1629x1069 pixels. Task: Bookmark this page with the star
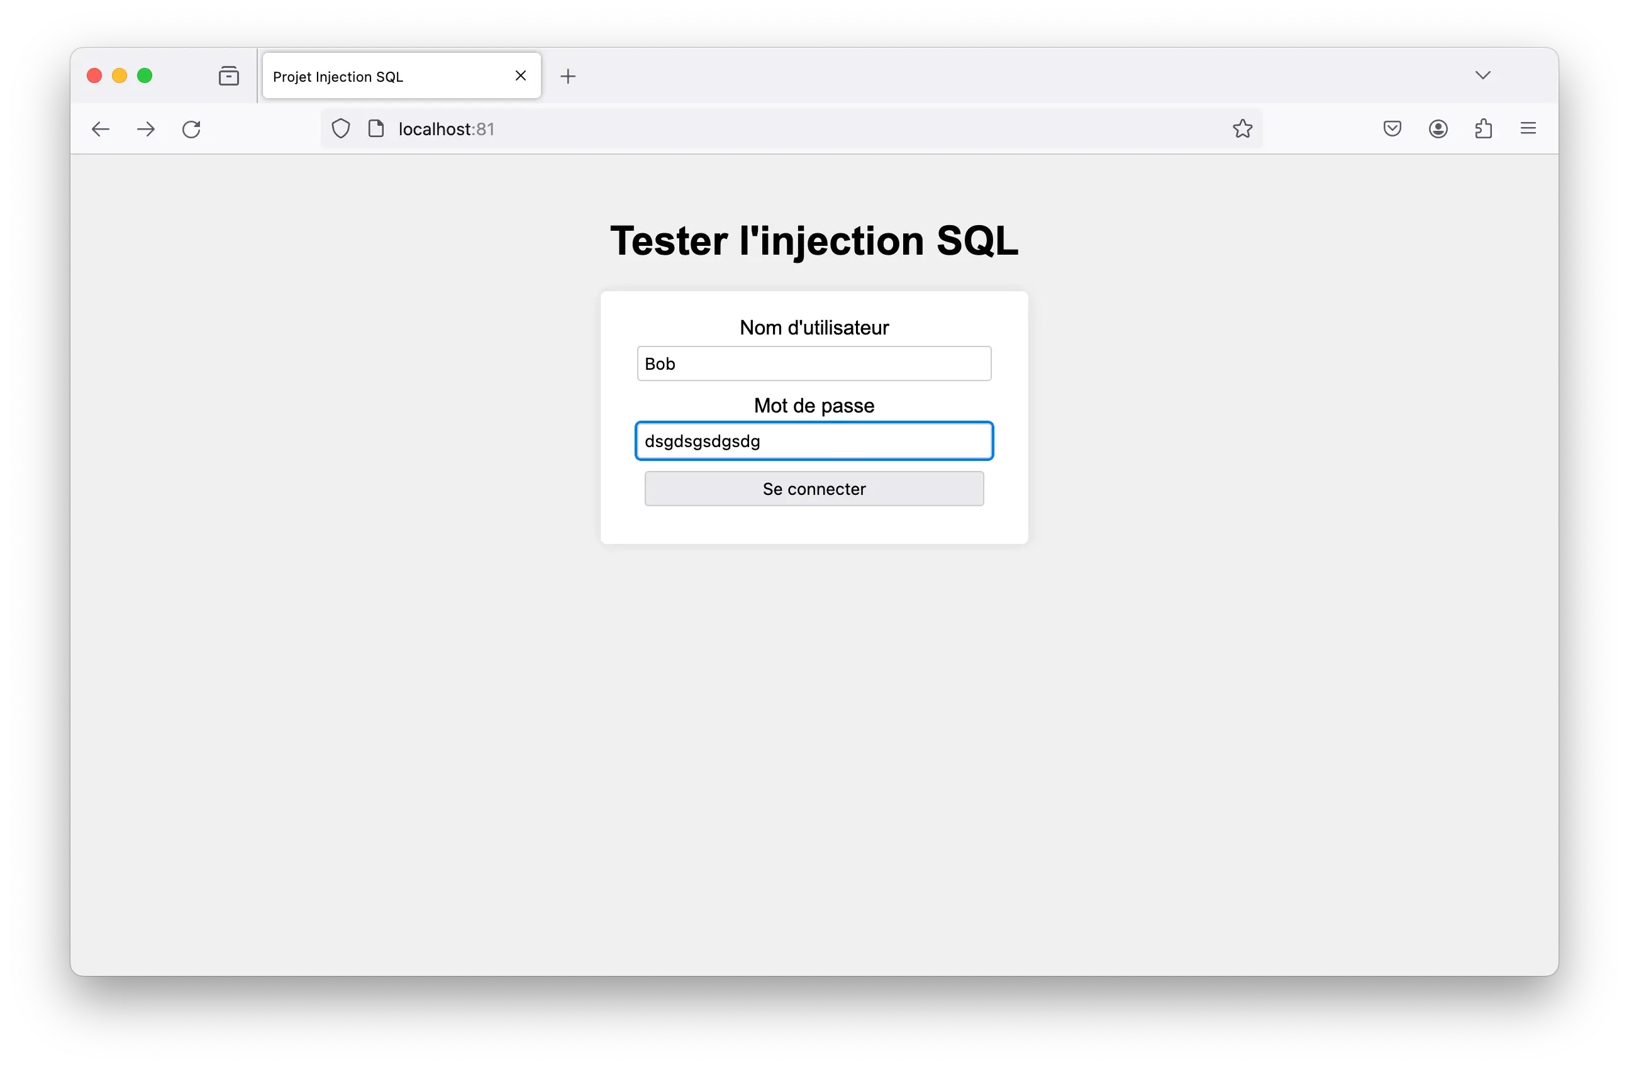[x=1242, y=129]
